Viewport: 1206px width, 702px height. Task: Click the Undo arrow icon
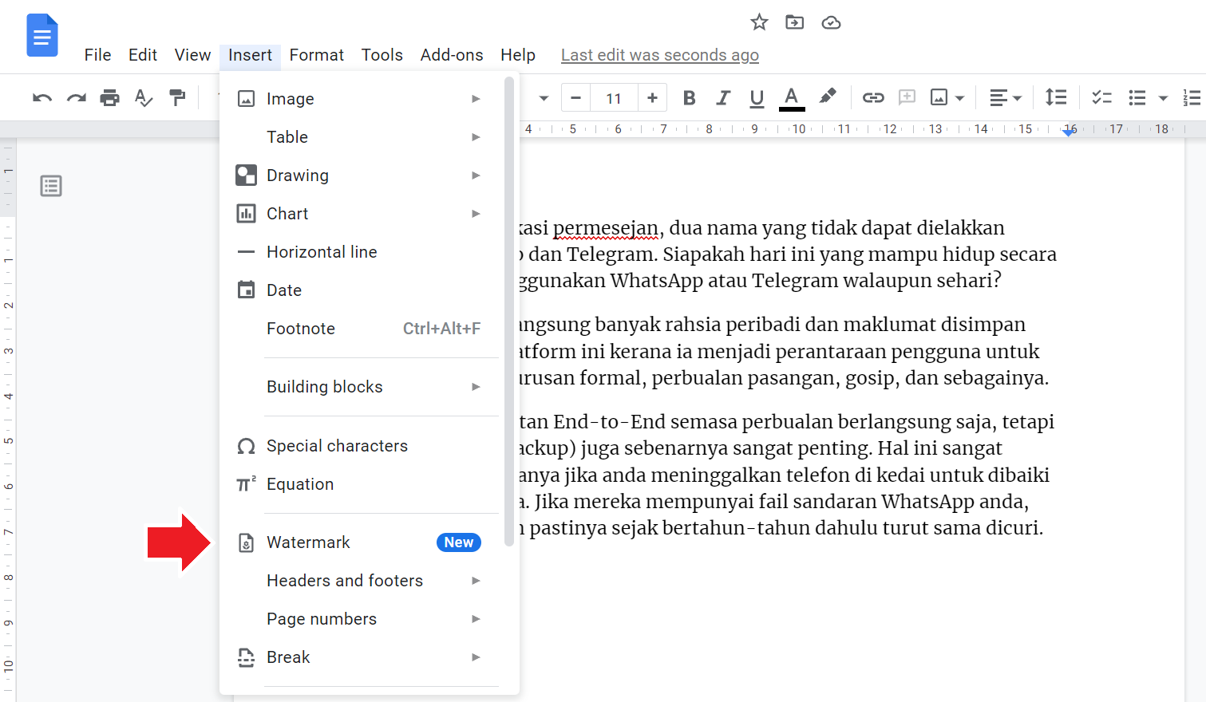pyautogui.click(x=42, y=98)
